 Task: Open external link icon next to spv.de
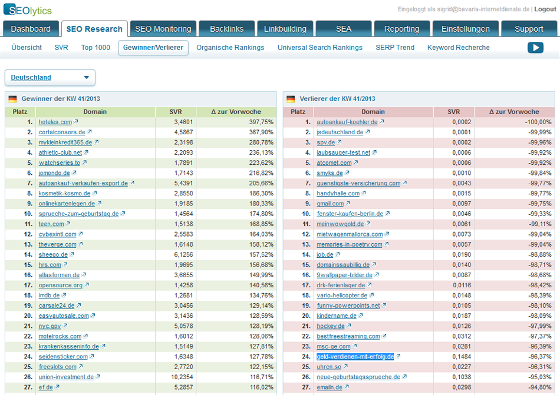click(340, 142)
